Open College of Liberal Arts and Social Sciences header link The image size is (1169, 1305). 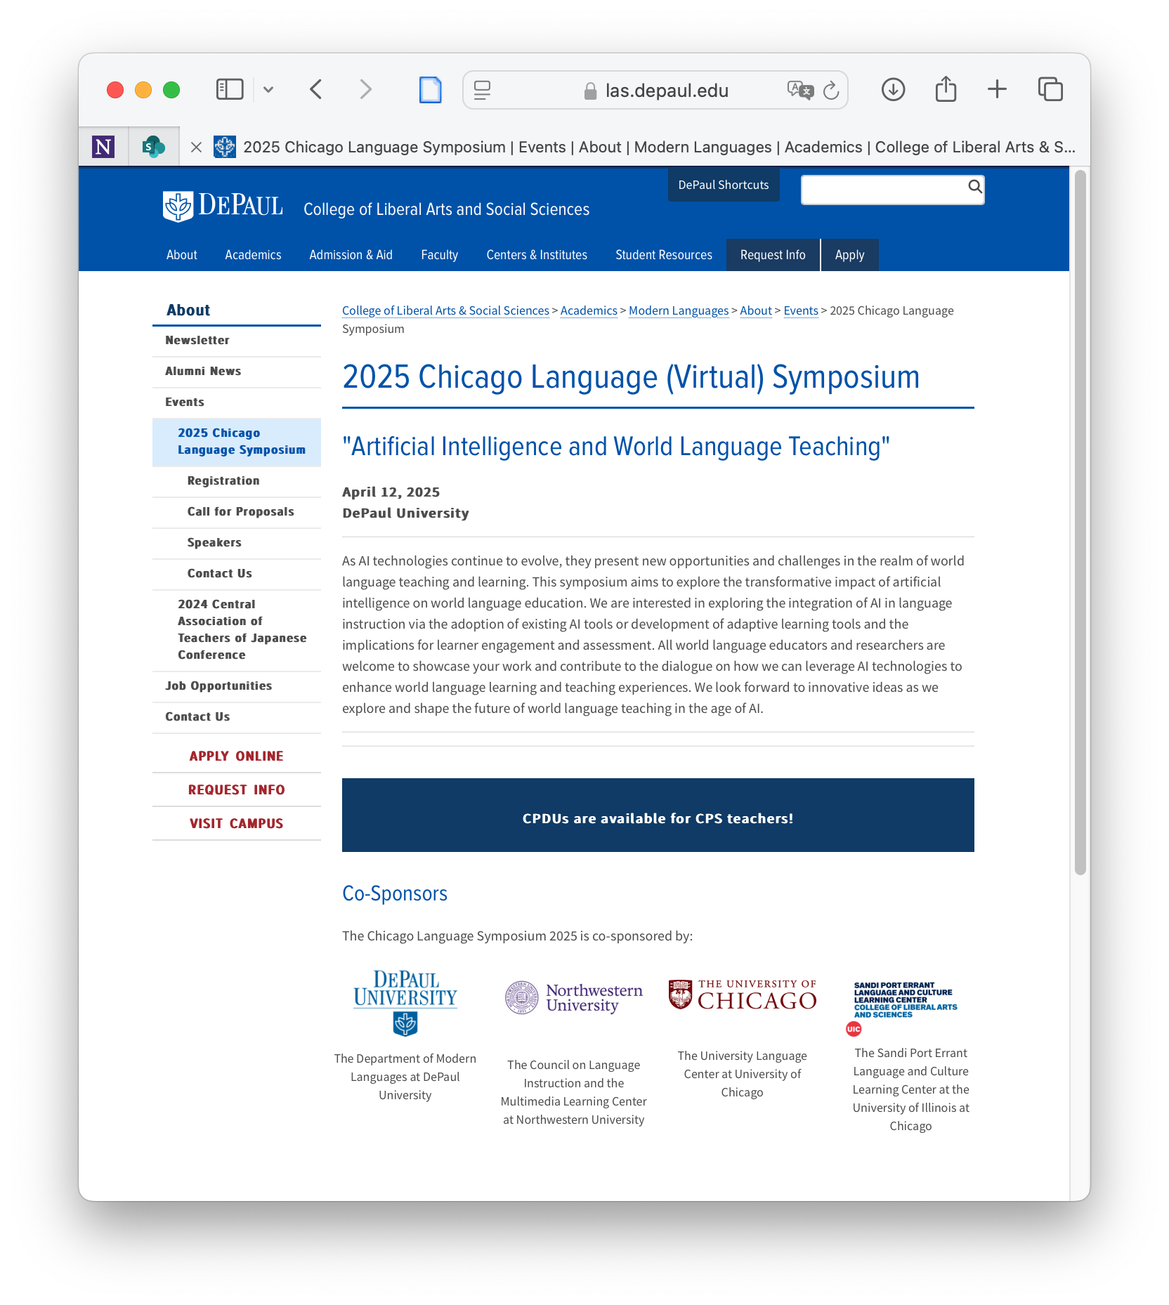tap(446, 209)
